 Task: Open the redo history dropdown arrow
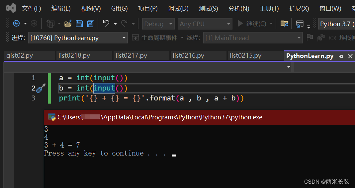tap(133, 24)
